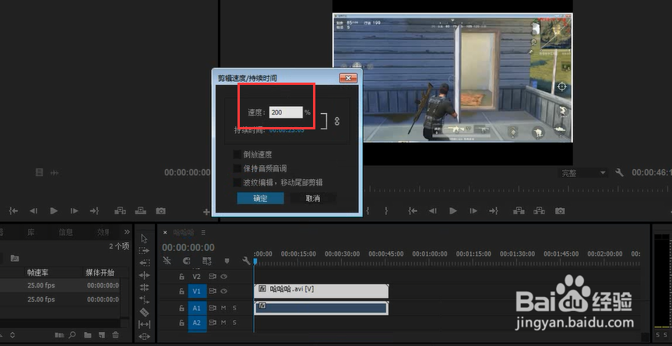Select the Ripple Edit tool
This screenshot has width=672, height=346.
point(144,275)
